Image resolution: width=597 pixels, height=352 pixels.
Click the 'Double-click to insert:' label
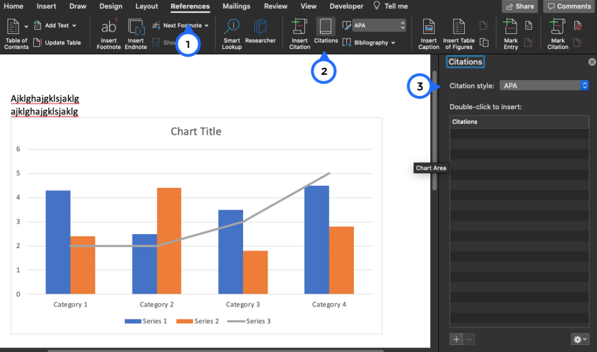[486, 107]
